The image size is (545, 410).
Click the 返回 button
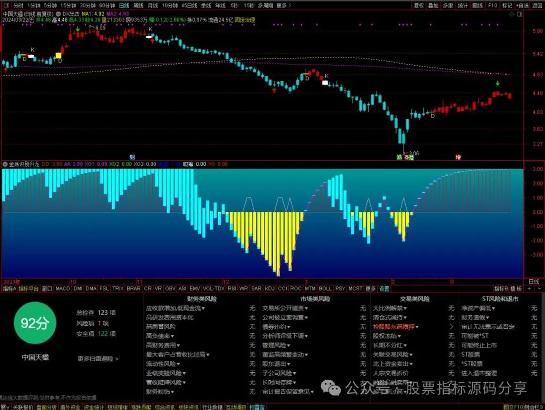537,6
